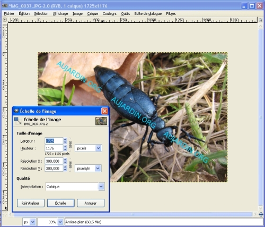Click the navigation cross icon at bottom right

[261, 215]
